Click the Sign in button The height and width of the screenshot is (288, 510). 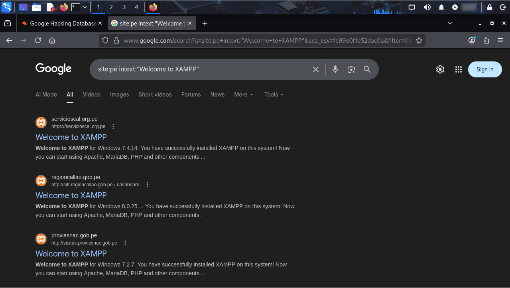484,69
